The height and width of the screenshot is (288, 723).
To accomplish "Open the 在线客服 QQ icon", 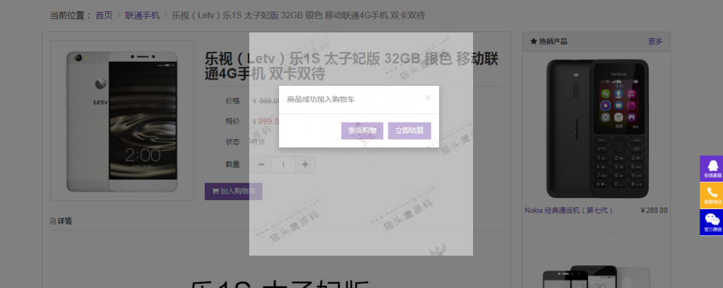I will tap(712, 168).
